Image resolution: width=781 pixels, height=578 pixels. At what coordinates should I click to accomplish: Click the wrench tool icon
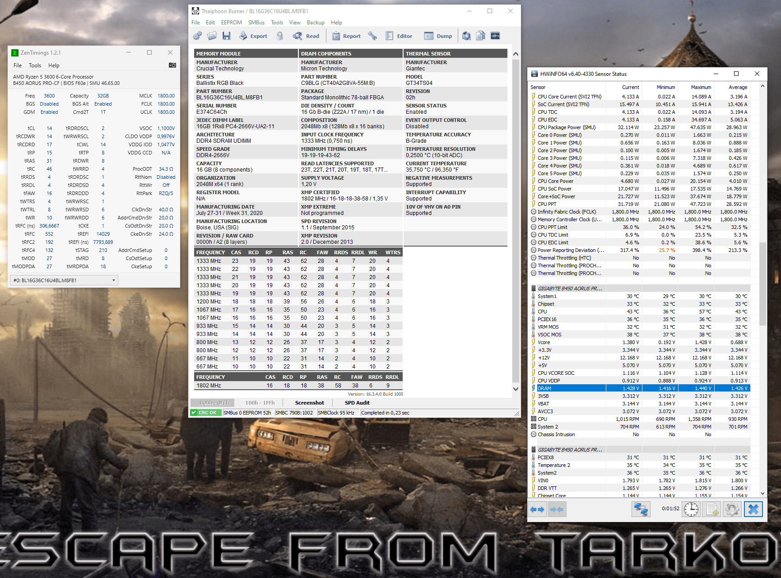(372, 36)
